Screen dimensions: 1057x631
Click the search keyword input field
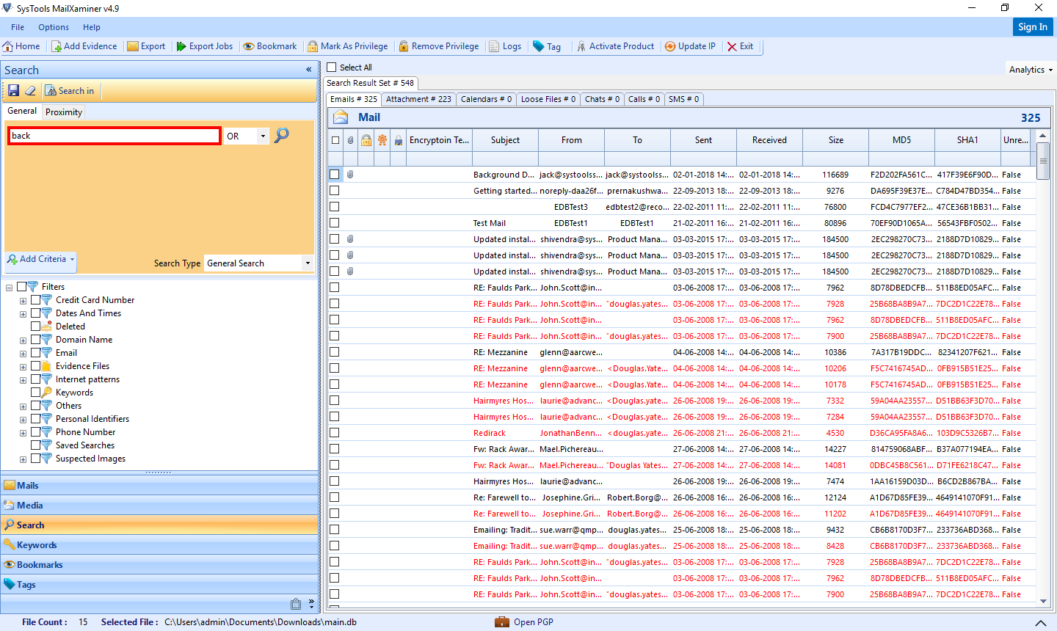(x=115, y=136)
